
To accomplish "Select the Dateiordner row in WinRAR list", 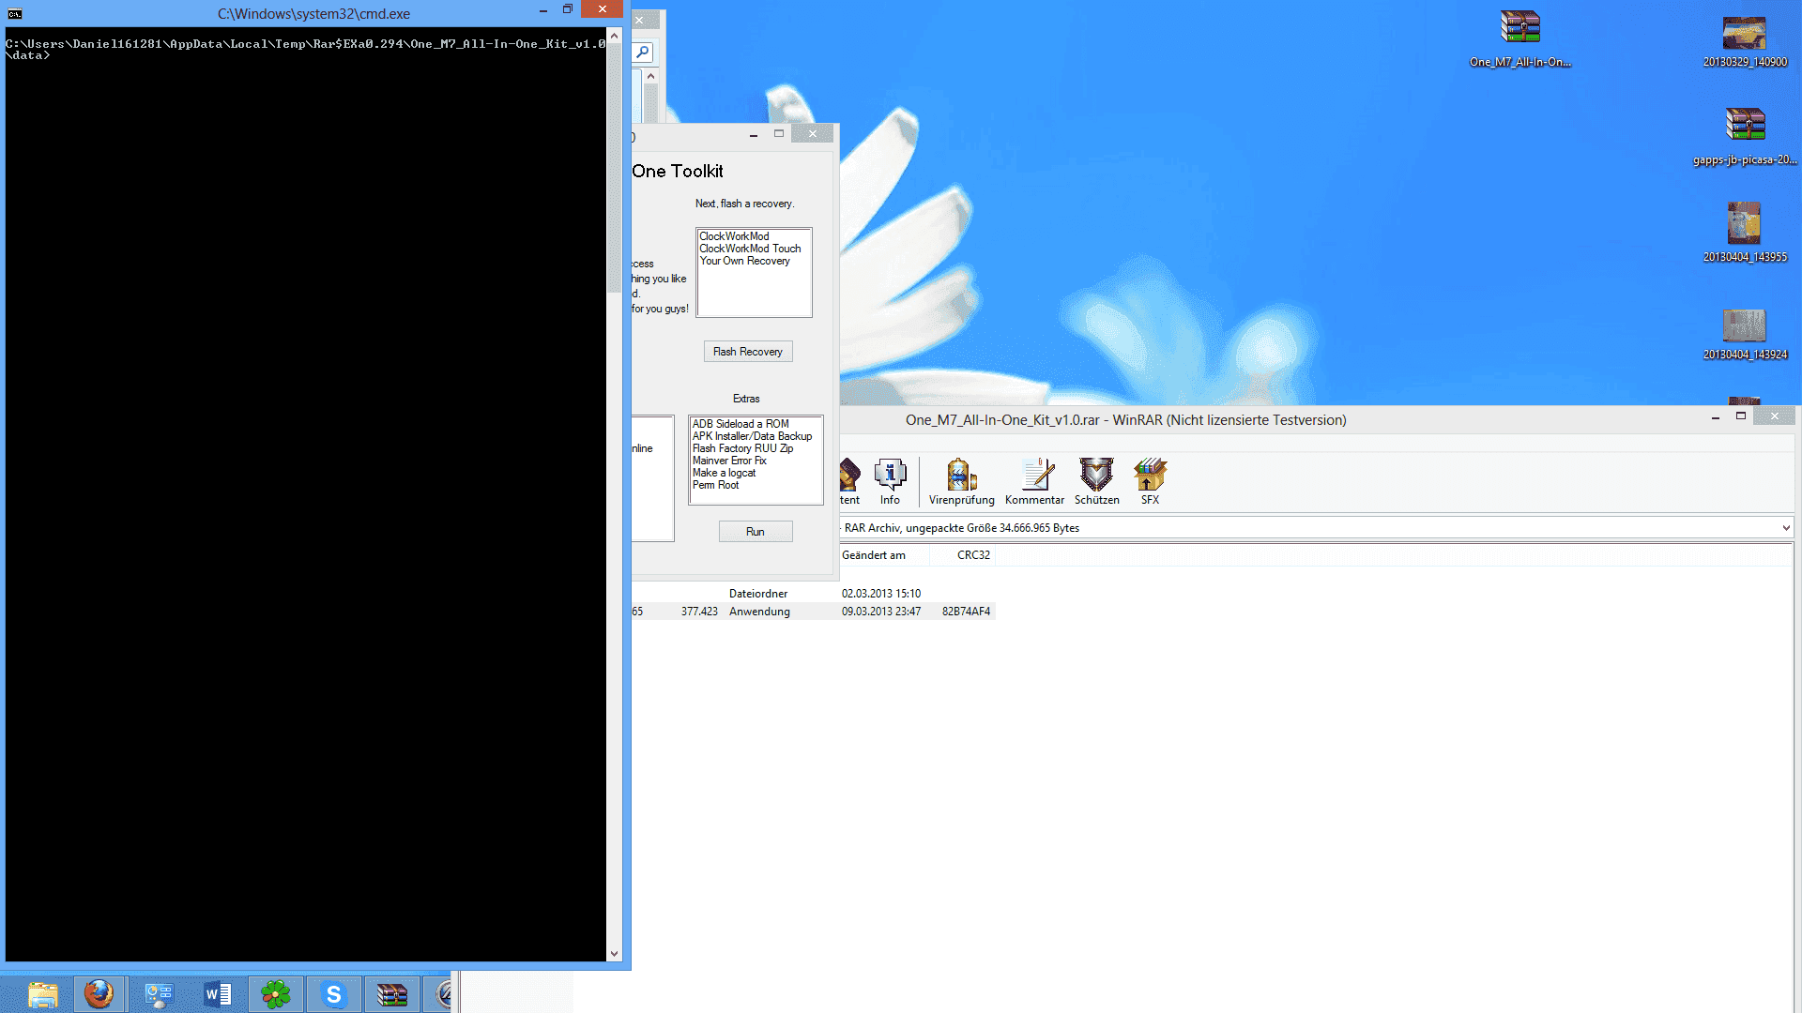I will (813, 594).
